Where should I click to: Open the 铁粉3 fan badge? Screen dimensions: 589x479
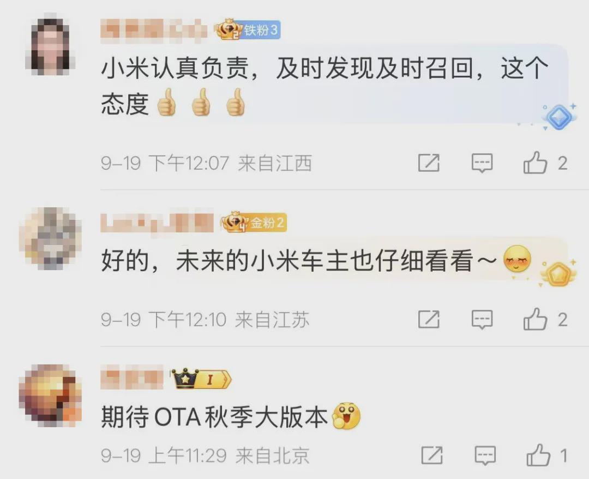(x=248, y=30)
